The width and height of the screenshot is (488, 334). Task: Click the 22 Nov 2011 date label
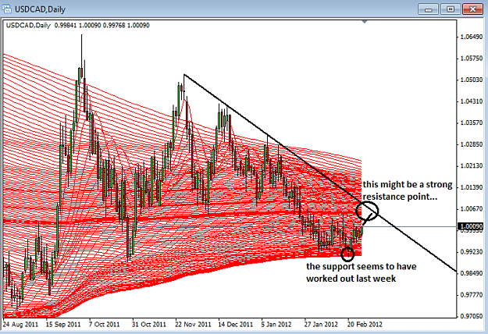tap(193, 325)
